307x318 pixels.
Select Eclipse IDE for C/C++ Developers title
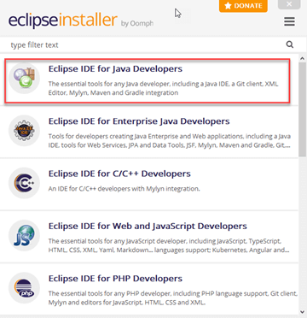coord(119,174)
